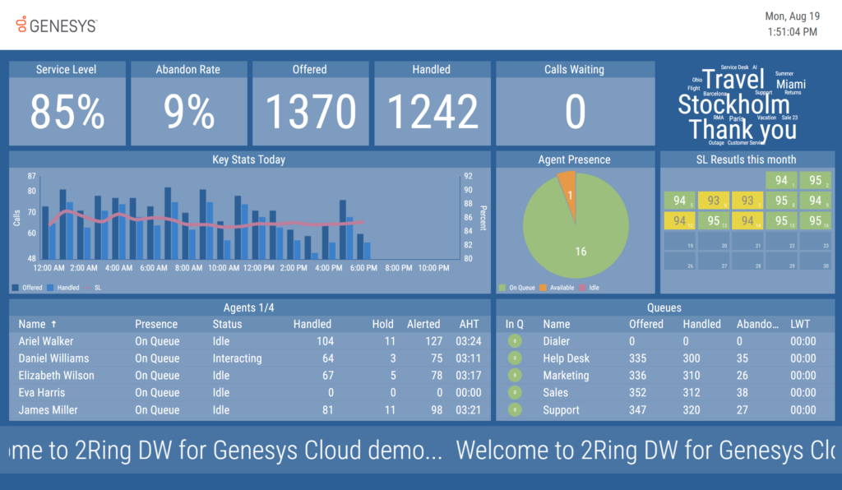Click the word Stockholm in the word cloud
Image resolution: width=842 pixels, height=490 pixels.
tap(733, 104)
